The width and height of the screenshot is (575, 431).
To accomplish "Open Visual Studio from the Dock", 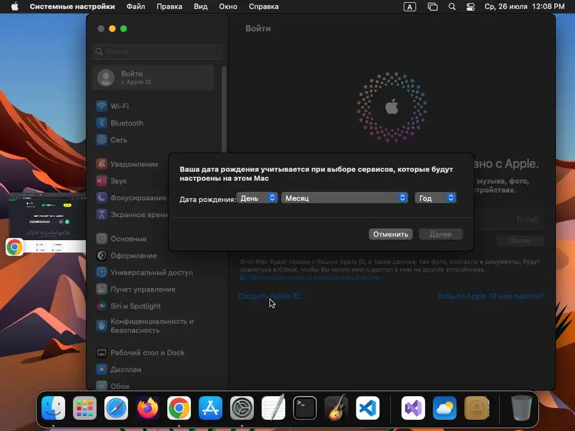I will pos(413,408).
